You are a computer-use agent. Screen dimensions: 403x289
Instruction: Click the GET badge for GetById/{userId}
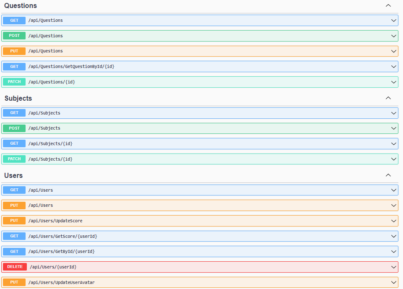[14, 252]
